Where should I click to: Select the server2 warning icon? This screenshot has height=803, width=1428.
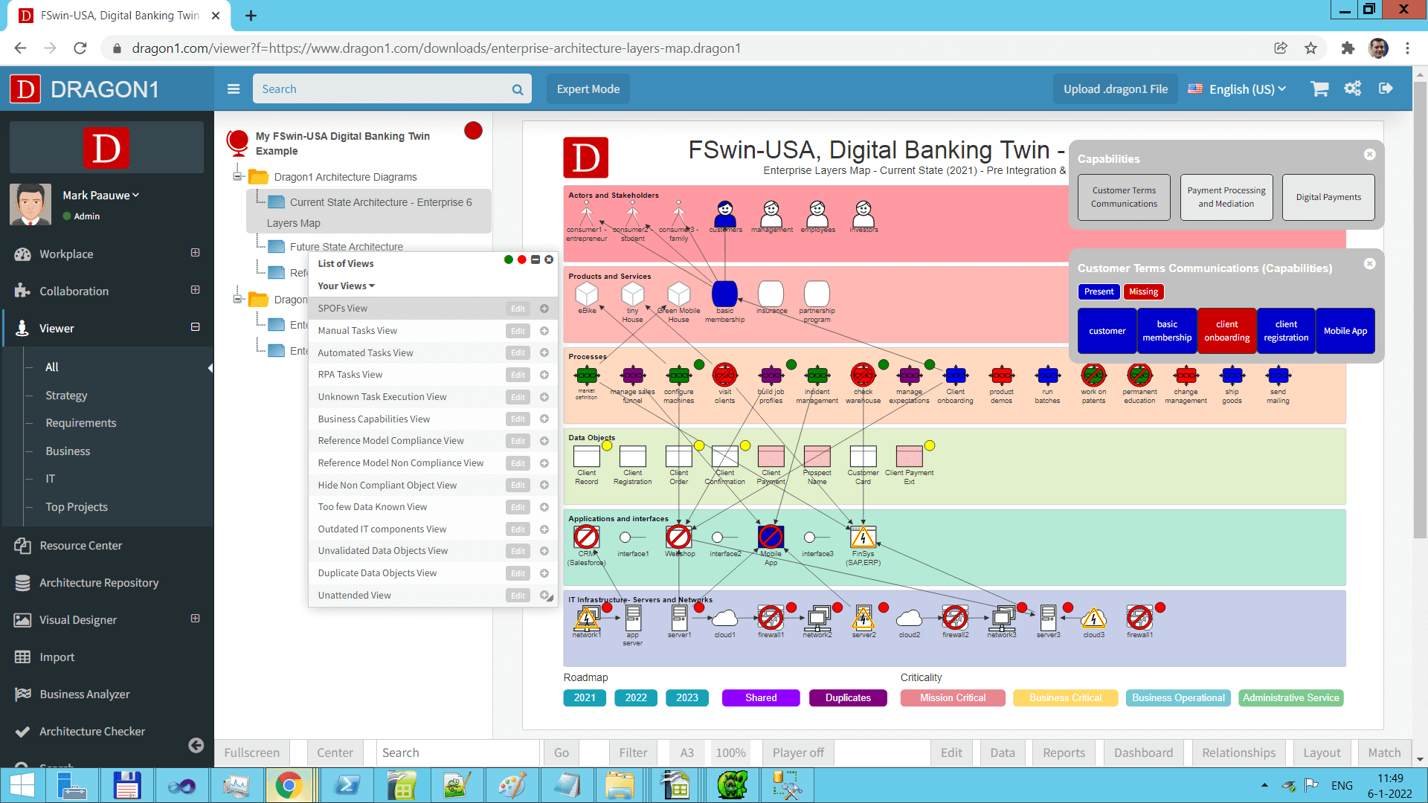863,617
